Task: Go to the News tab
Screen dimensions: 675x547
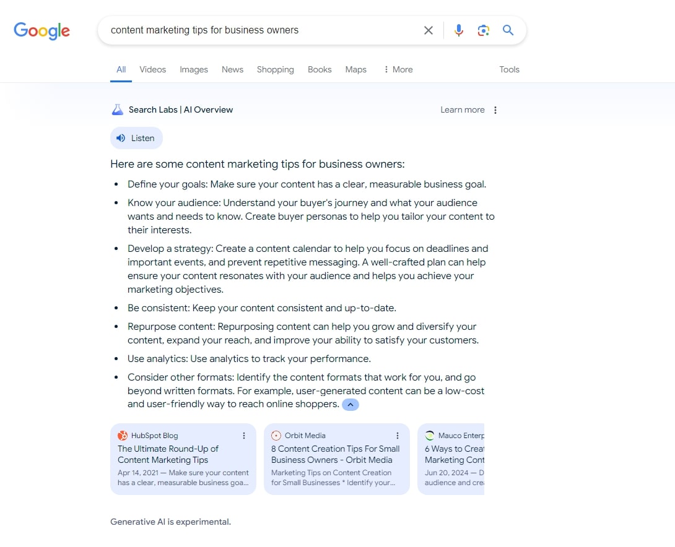Action: point(232,69)
